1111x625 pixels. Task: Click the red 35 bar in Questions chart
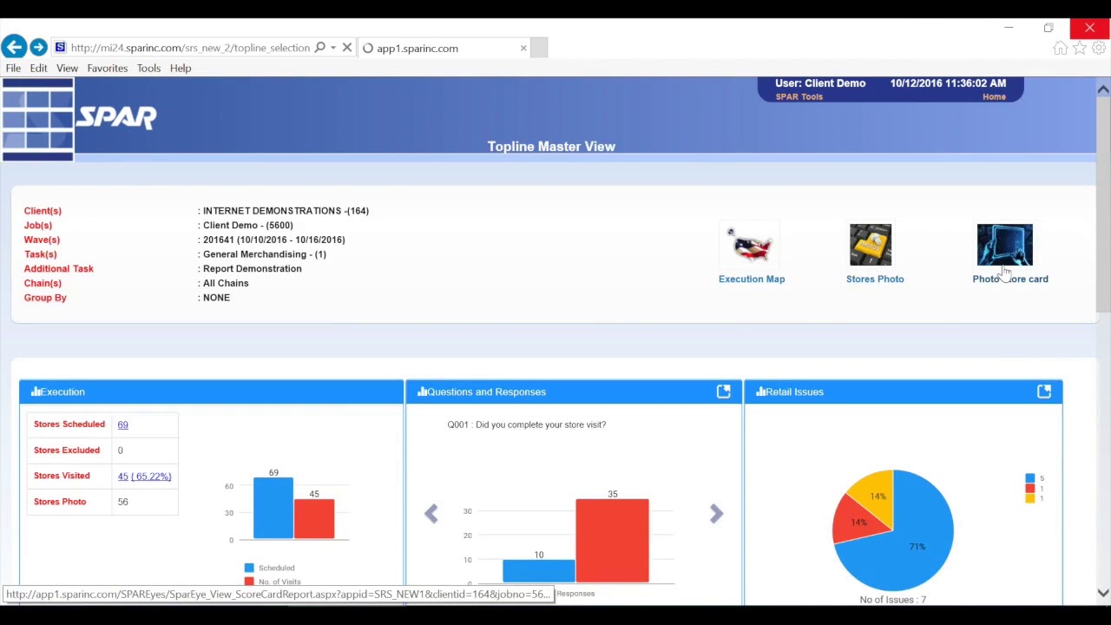[612, 540]
